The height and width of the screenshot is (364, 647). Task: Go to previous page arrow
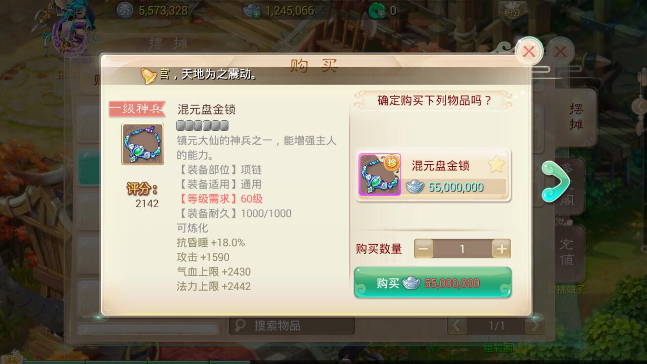tap(457, 326)
